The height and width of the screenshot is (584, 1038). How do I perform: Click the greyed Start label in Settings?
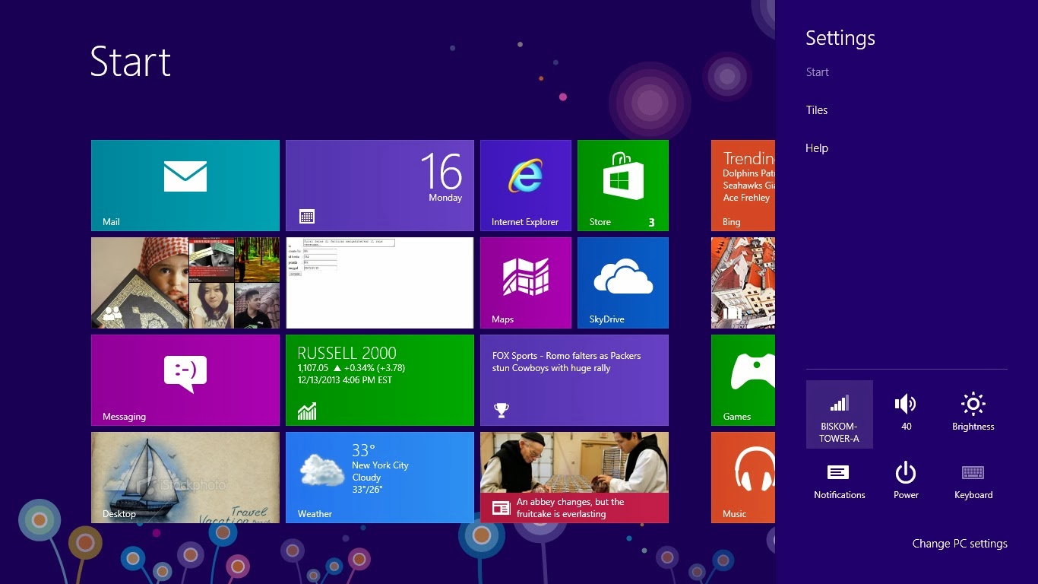818,72
